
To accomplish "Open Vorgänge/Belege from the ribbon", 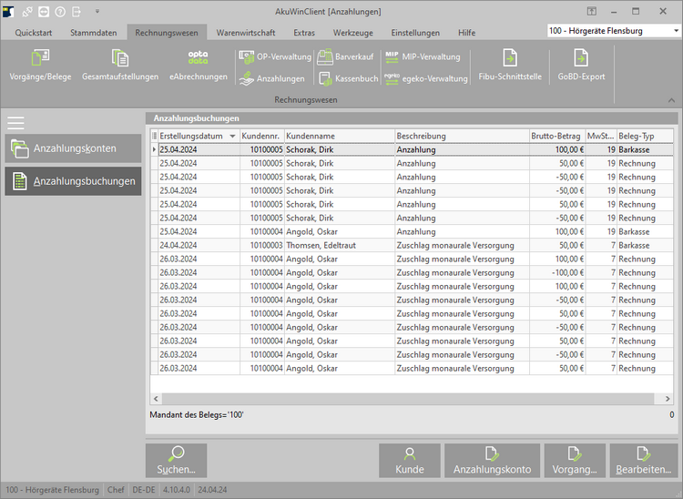I will point(40,66).
